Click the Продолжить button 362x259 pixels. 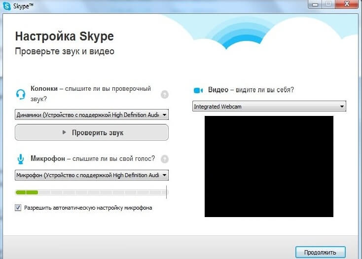tap(320, 252)
